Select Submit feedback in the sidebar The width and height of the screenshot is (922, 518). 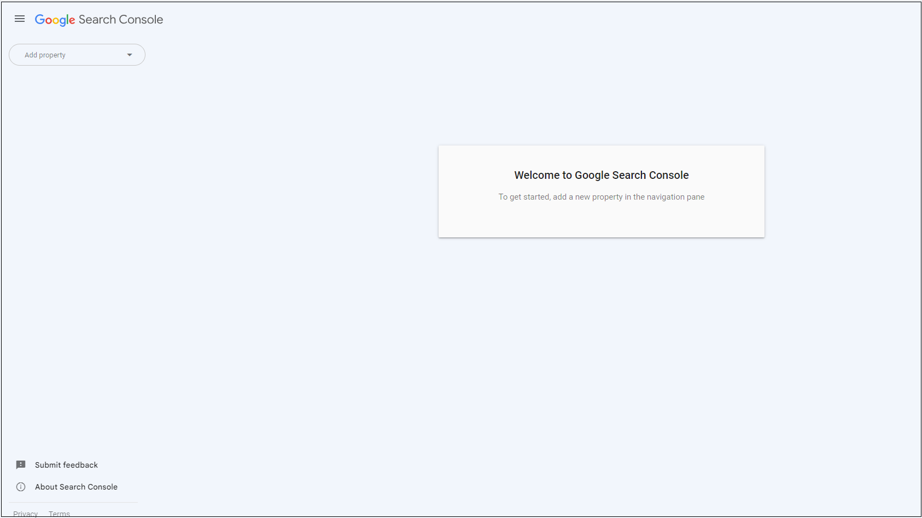pos(66,465)
